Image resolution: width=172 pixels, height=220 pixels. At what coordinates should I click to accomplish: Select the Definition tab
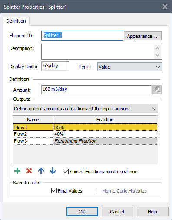pyautogui.click(x=16, y=21)
